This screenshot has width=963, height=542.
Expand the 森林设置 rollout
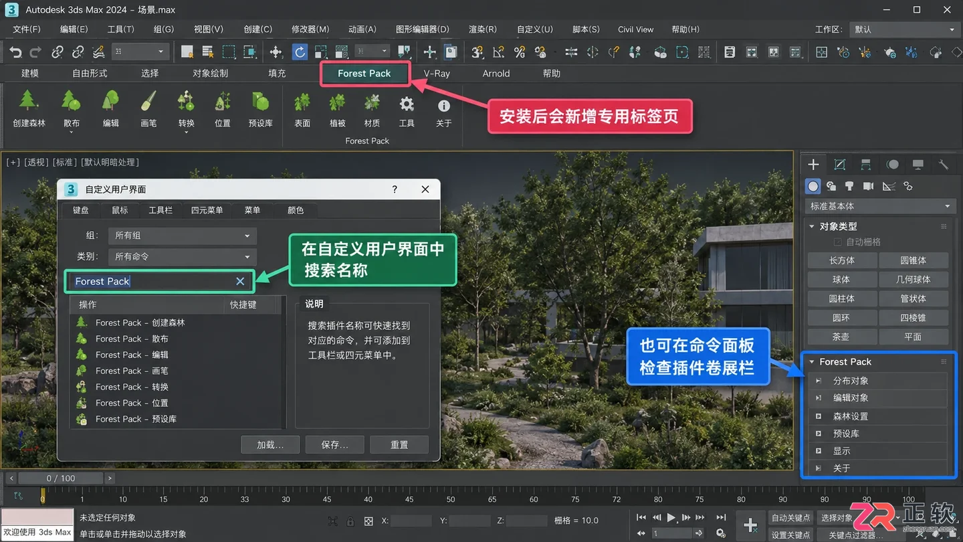pos(878,416)
